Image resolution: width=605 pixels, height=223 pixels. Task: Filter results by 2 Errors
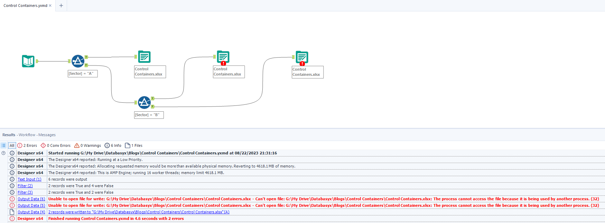pos(27,145)
